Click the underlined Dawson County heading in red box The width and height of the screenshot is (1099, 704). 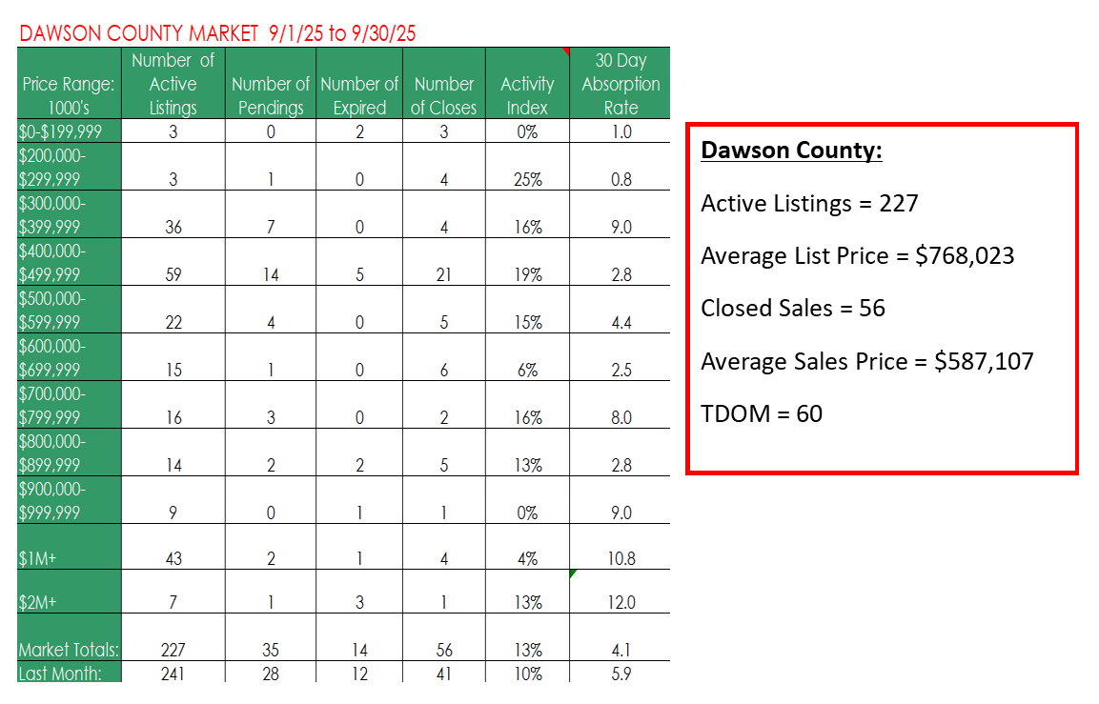click(x=790, y=151)
